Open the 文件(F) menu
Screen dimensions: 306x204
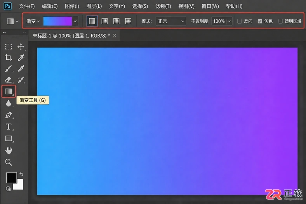(x=27, y=6)
